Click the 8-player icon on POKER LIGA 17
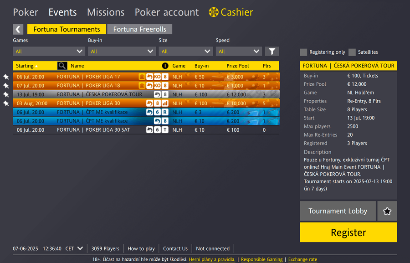Image resolution: width=410 pixels, height=263 pixels. coord(165,77)
